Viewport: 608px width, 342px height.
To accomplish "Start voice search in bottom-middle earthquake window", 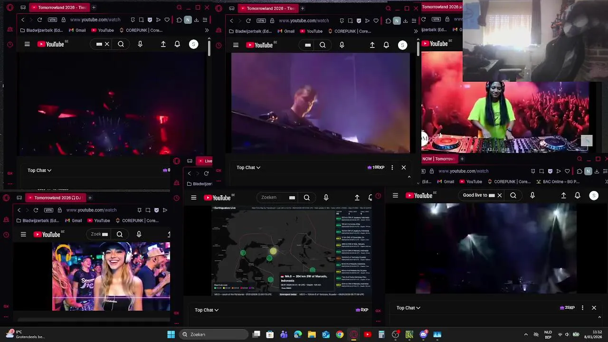I will [326, 198].
